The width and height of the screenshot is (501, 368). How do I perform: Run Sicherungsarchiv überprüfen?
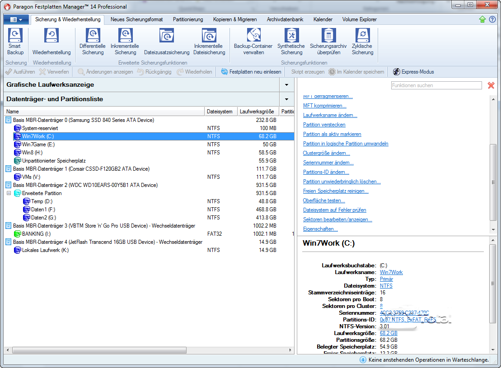pyautogui.click(x=328, y=36)
